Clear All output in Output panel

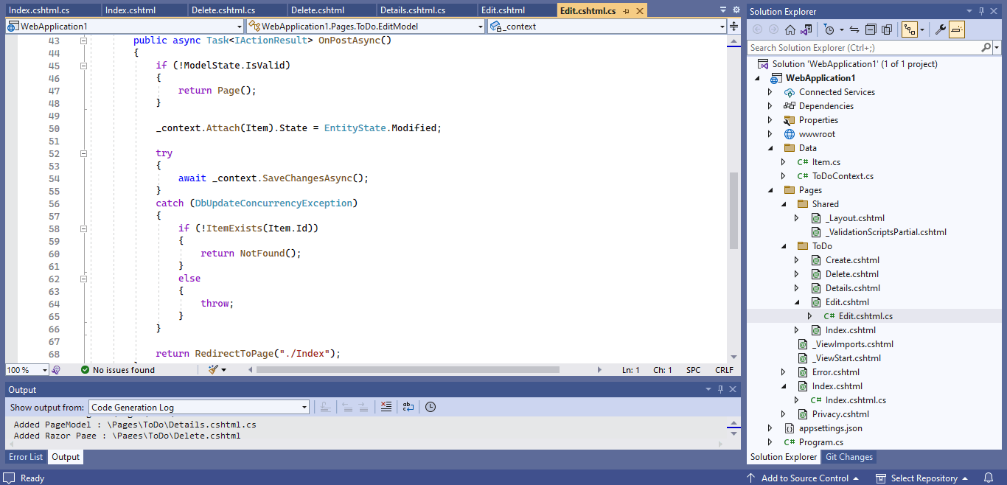[386, 407]
